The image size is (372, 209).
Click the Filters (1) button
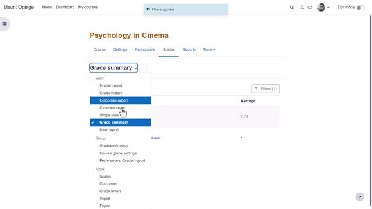pyautogui.click(x=265, y=89)
